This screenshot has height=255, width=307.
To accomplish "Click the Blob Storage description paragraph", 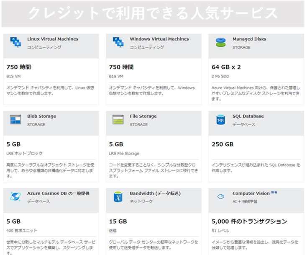I will point(50,170).
